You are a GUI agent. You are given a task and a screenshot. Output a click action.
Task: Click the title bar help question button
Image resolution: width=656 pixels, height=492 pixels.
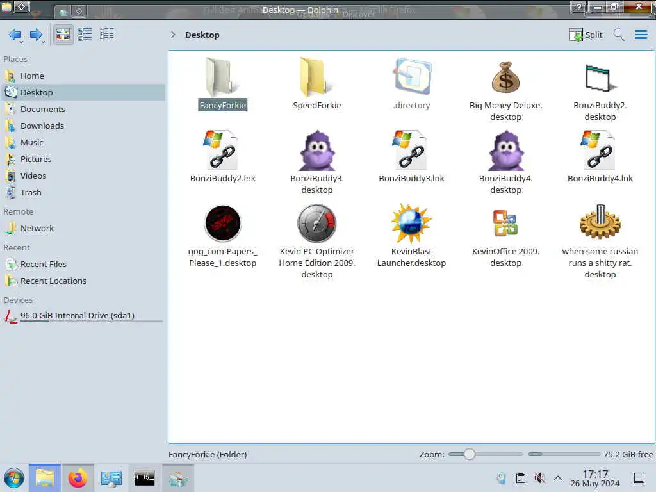point(578,6)
